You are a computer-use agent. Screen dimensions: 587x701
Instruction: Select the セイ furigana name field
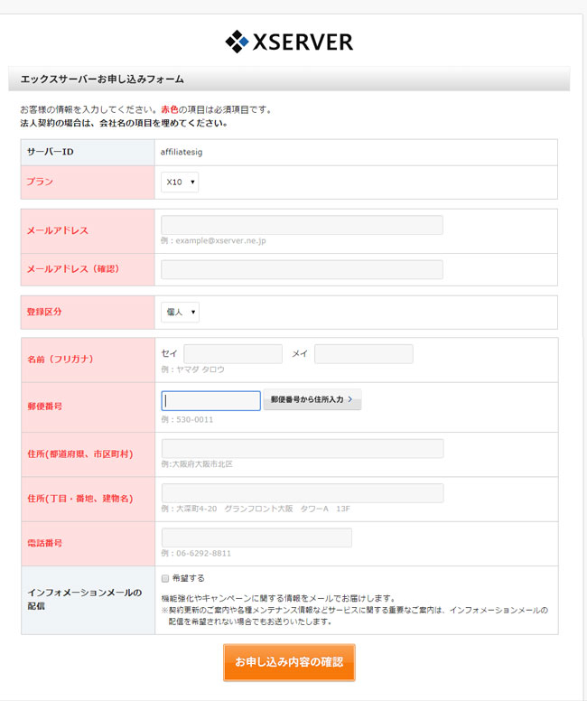233,354
